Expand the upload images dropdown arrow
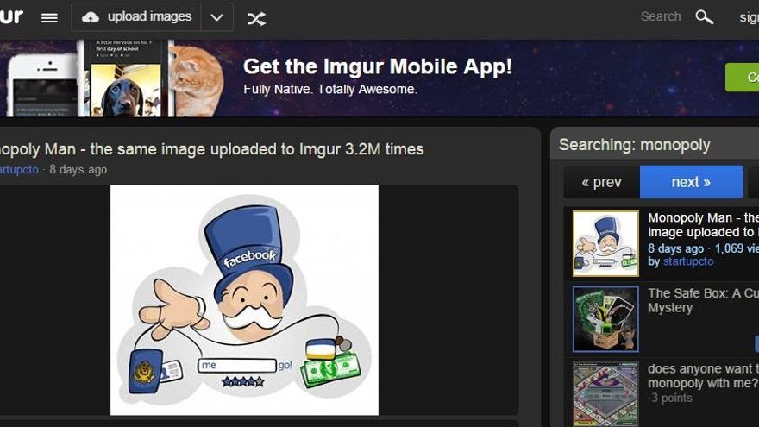 pyautogui.click(x=216, y=17)
